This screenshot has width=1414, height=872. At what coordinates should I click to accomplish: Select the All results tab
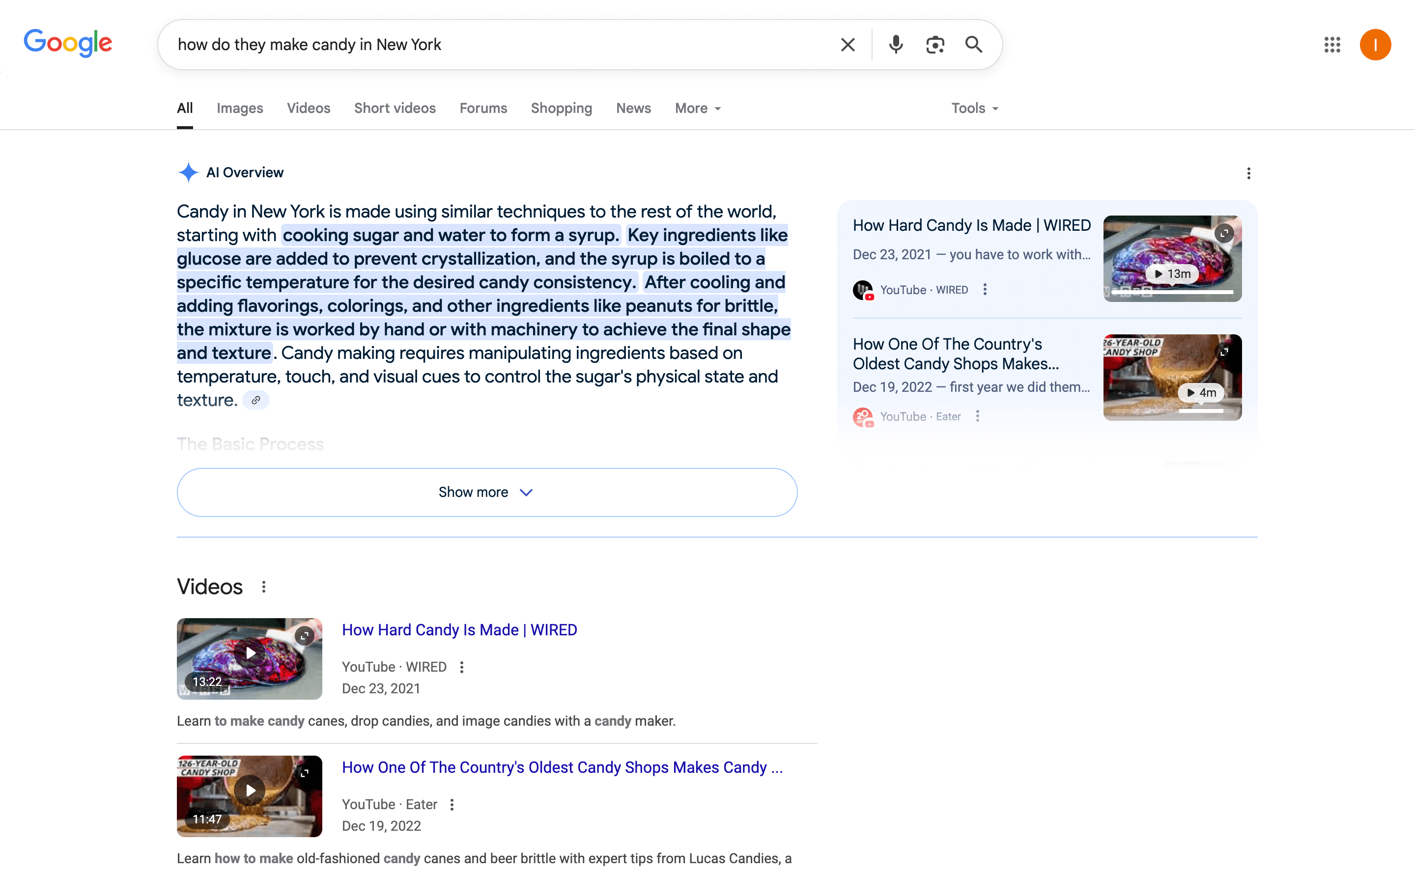pyautogui.click(x=185, y=109)
